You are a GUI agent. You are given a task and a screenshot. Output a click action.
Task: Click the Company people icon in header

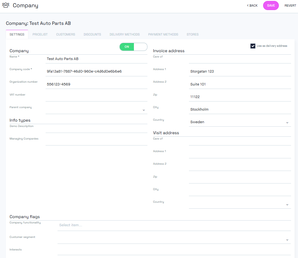[x=6, y=5]
